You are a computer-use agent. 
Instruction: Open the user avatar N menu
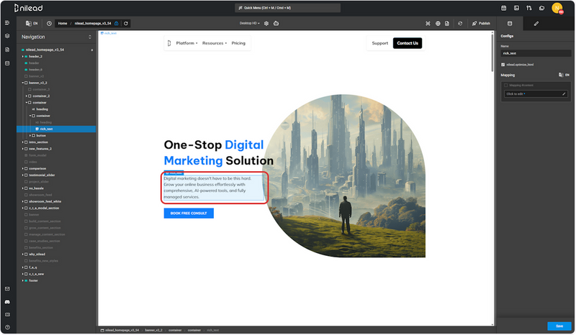(557, 8)
